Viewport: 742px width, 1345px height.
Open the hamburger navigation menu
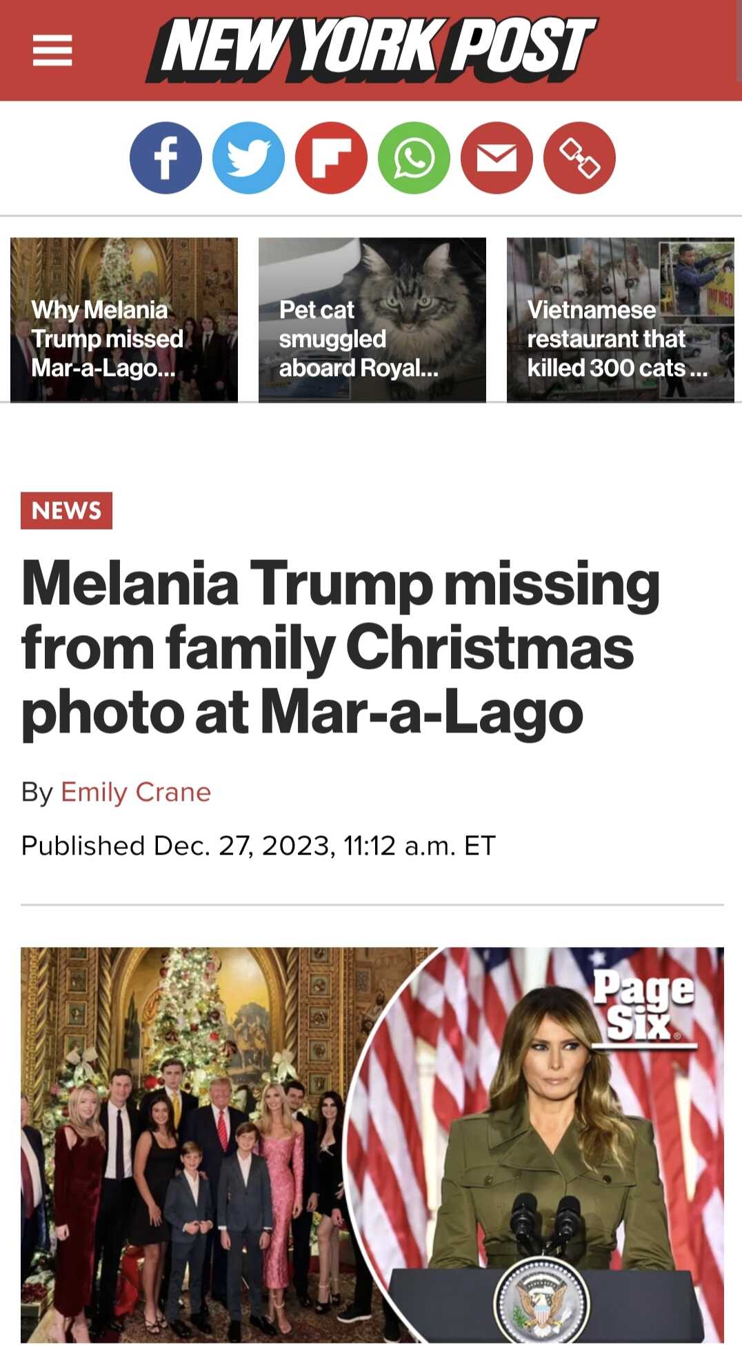point(52,50)
